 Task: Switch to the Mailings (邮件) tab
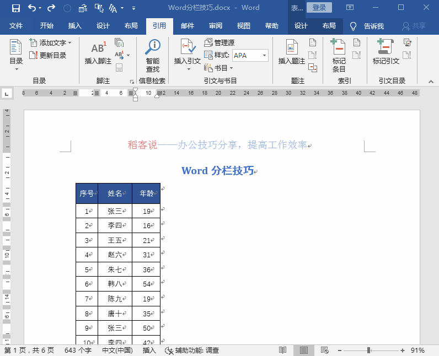[x=188, y=26]
